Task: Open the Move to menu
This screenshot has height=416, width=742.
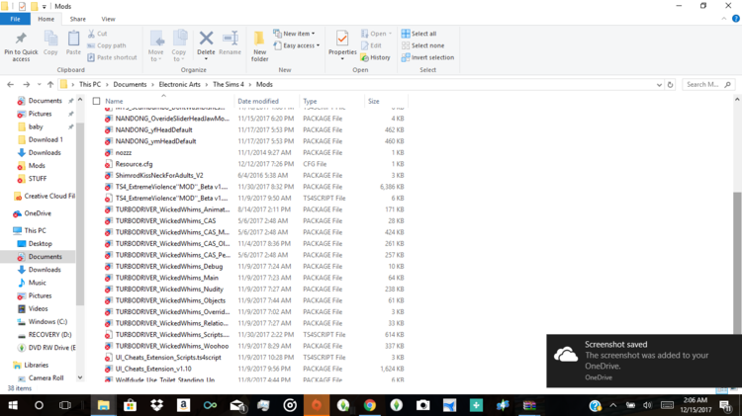Action: pyautogui.click(x=155, y=46)
